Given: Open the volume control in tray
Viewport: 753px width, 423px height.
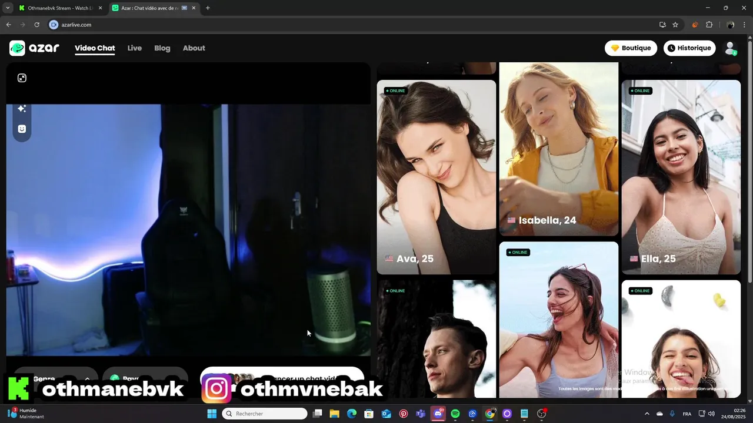Looking at the screenshot, I should point(711,414).
